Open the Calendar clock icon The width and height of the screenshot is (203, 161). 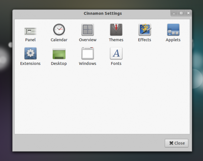59,30
